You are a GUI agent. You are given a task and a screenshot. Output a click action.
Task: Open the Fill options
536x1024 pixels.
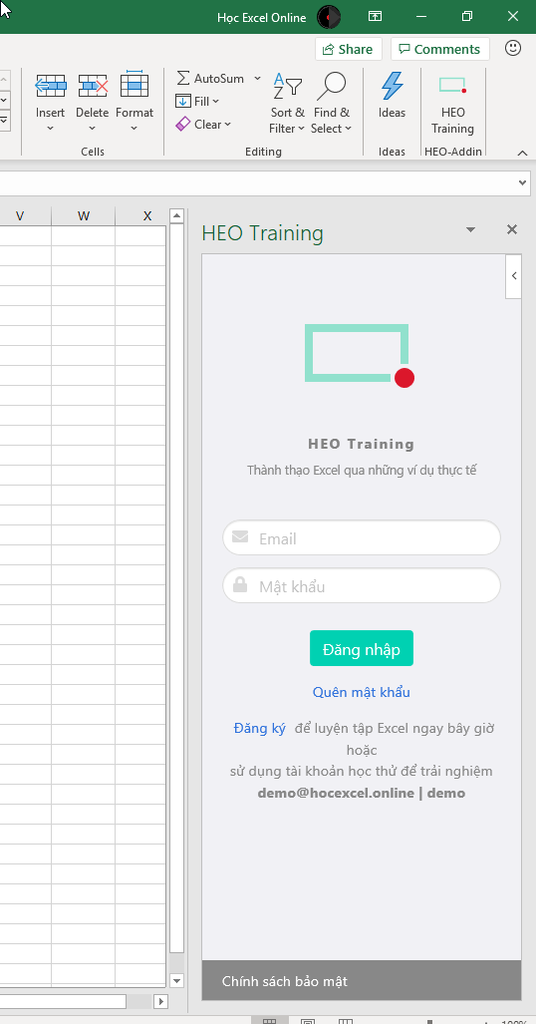click(x=198, y=102)
